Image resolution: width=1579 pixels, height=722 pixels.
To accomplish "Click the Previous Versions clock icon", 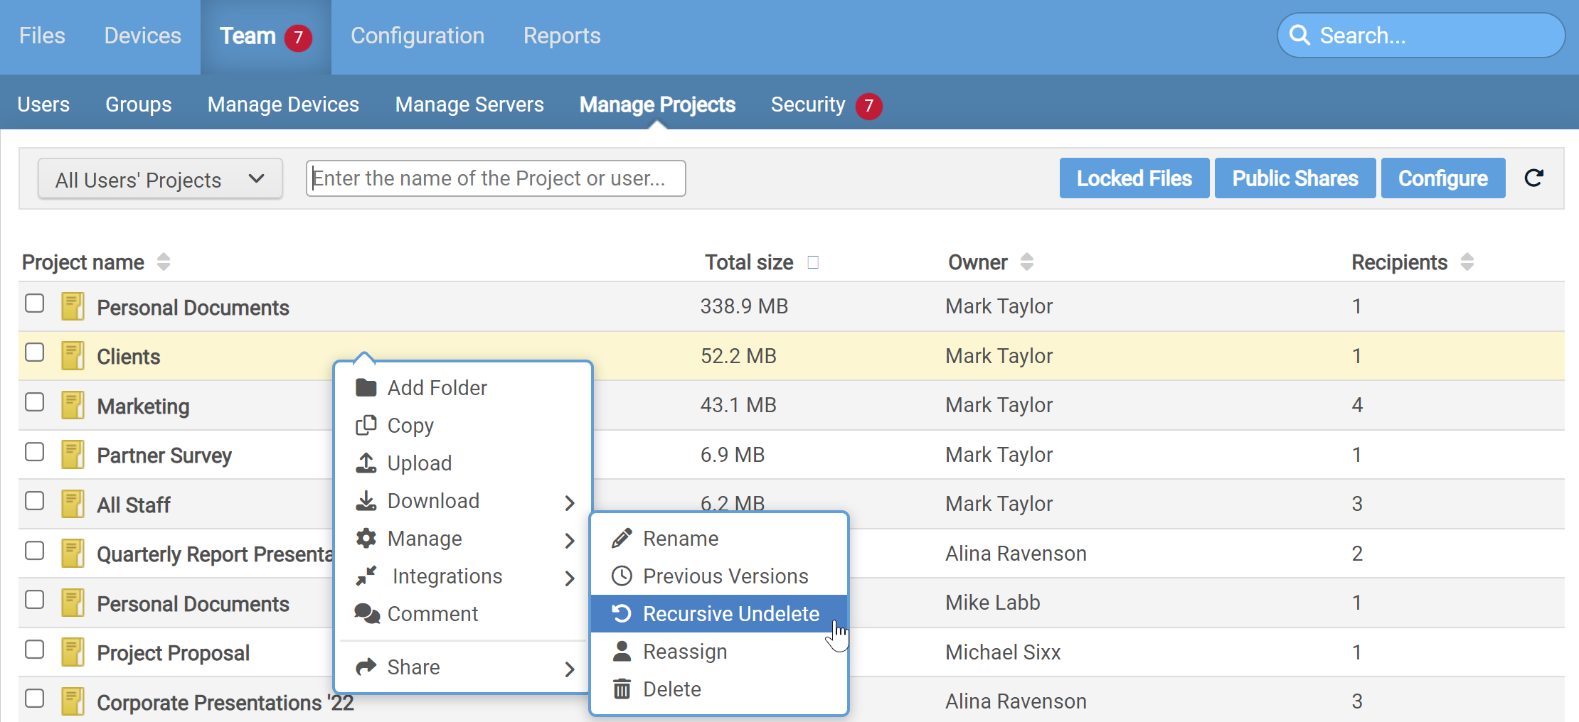I will [622, 576].
